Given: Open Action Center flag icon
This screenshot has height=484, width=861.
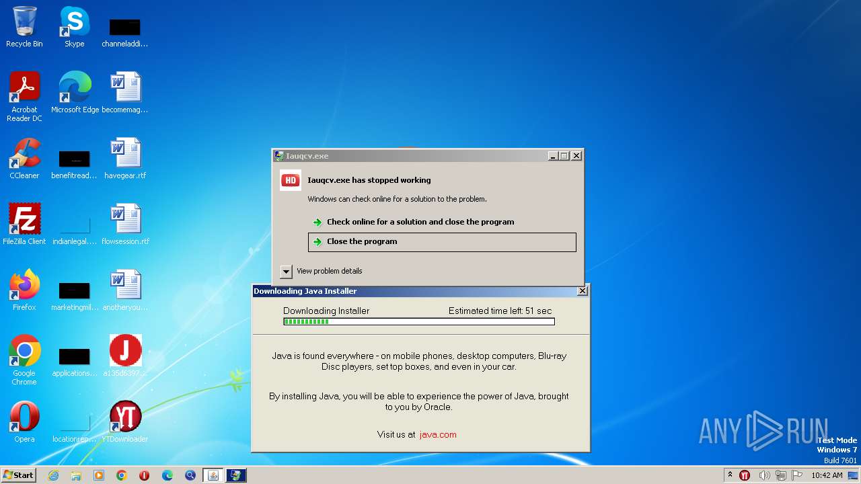Looking at the screenshot, I should (798, 475).
